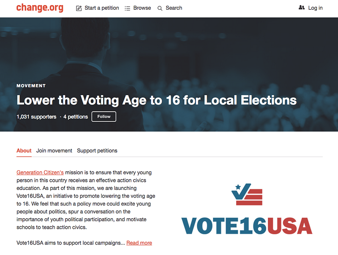Viewport: 338px width, 255px height.
Task: Open the Generation Citizen's link
Action: tap(40, 173)
